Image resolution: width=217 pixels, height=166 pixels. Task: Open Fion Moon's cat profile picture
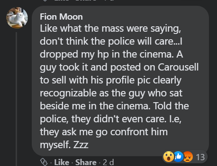click(17, 18)
